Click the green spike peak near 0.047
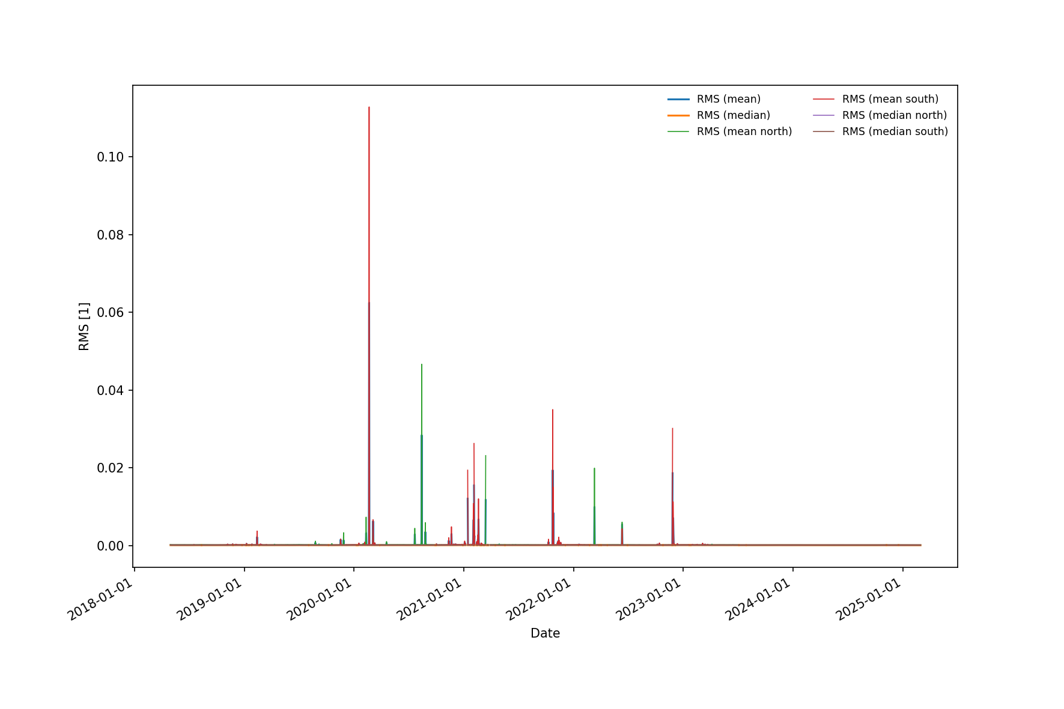 (x=422, y=364)
